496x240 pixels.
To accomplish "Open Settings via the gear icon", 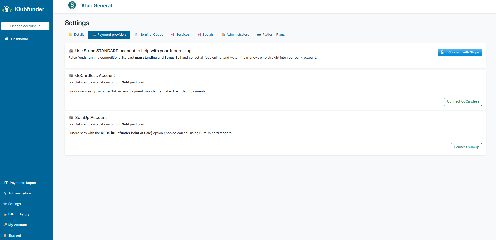I will coord(5,204).
